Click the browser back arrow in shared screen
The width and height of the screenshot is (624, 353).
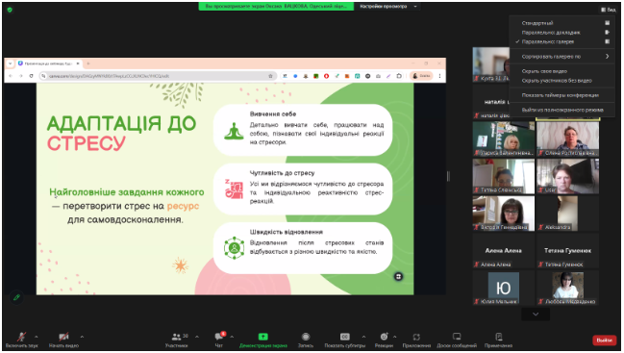(x=11, y=76)
